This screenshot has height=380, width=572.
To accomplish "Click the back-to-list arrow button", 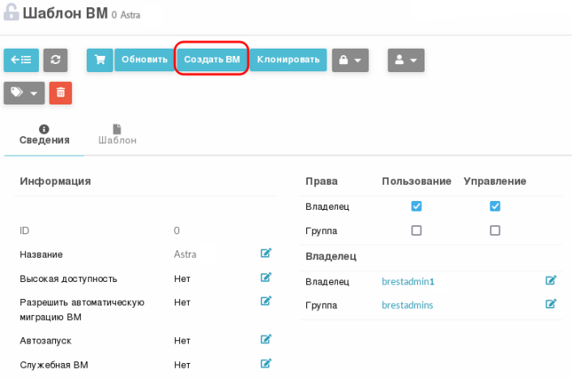I will tap(21, 60).
